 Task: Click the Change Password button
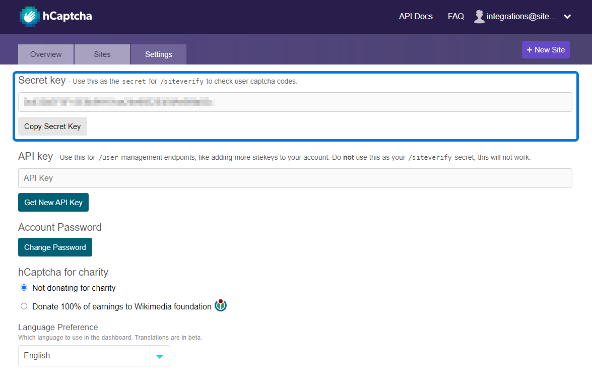click(55, 247)
